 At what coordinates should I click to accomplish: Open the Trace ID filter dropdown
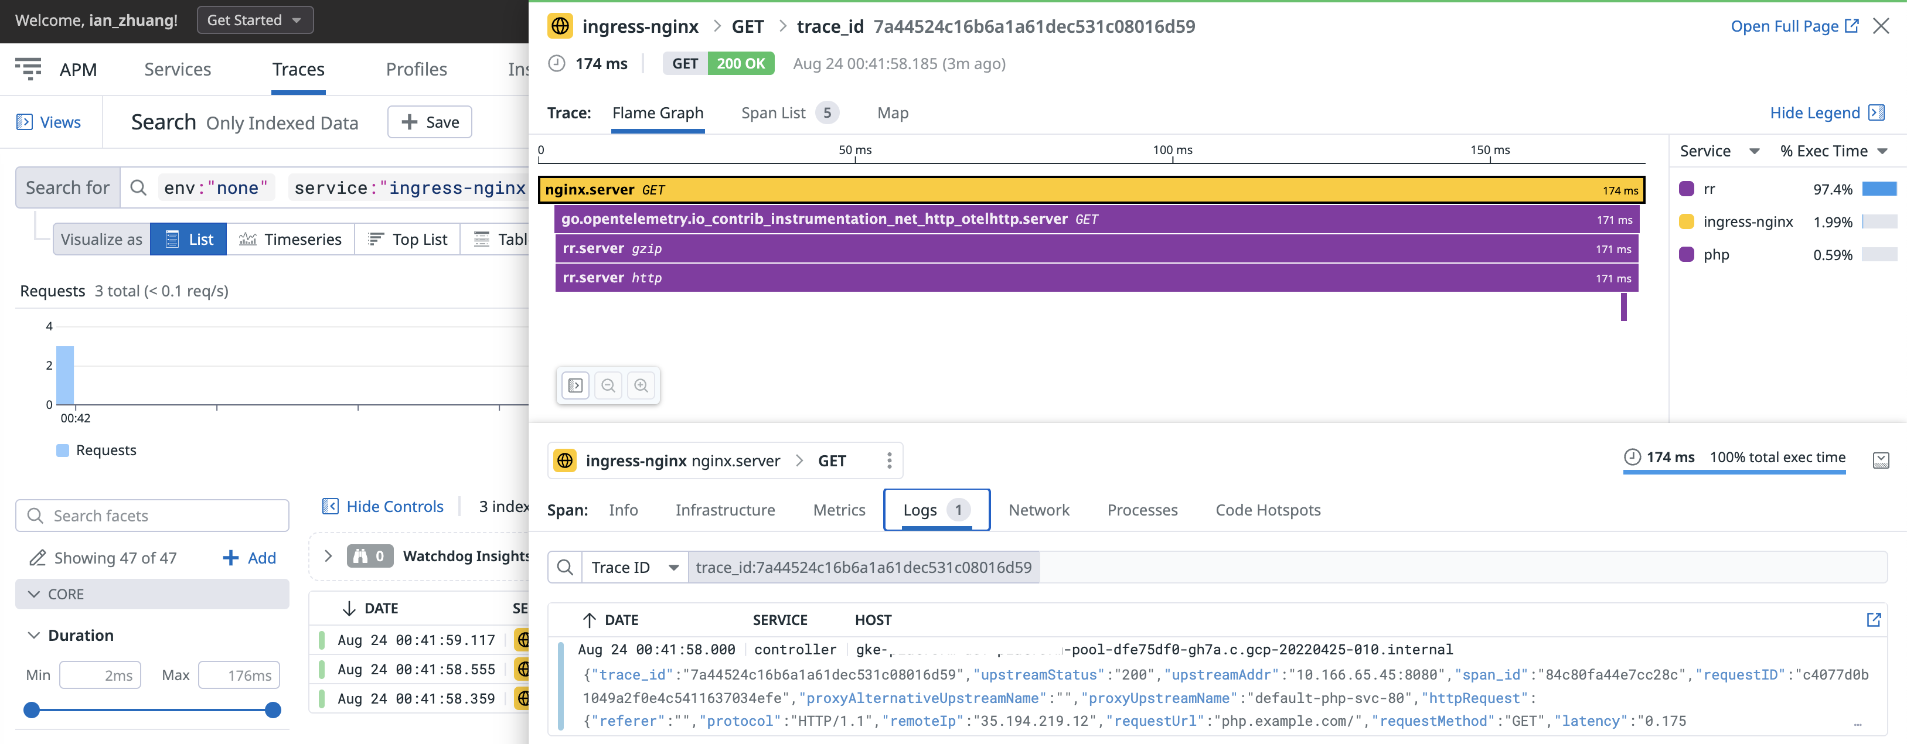[x=635, y=567]
